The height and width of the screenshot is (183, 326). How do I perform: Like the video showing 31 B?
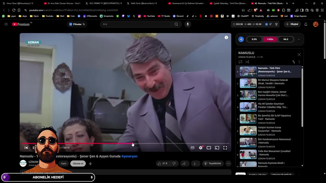[162, 163]
